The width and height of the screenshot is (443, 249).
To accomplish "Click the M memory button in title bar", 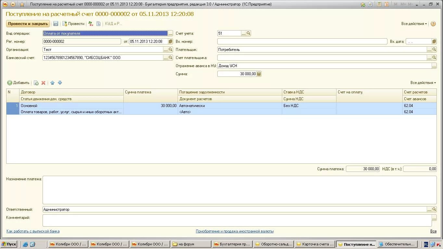I will (x=396, y=4).
